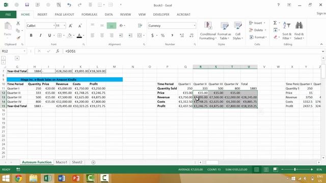Screen dimensions: 326x183
Task: Switch to Page Layout view in status bar
Action: pyautogui.click(x=266, y=169)
